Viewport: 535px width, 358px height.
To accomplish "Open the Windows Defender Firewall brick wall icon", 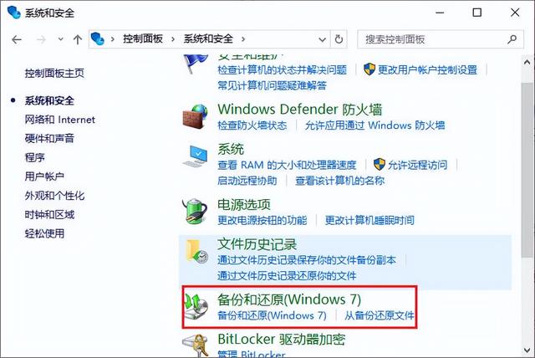I will click(x=195, y=117).
